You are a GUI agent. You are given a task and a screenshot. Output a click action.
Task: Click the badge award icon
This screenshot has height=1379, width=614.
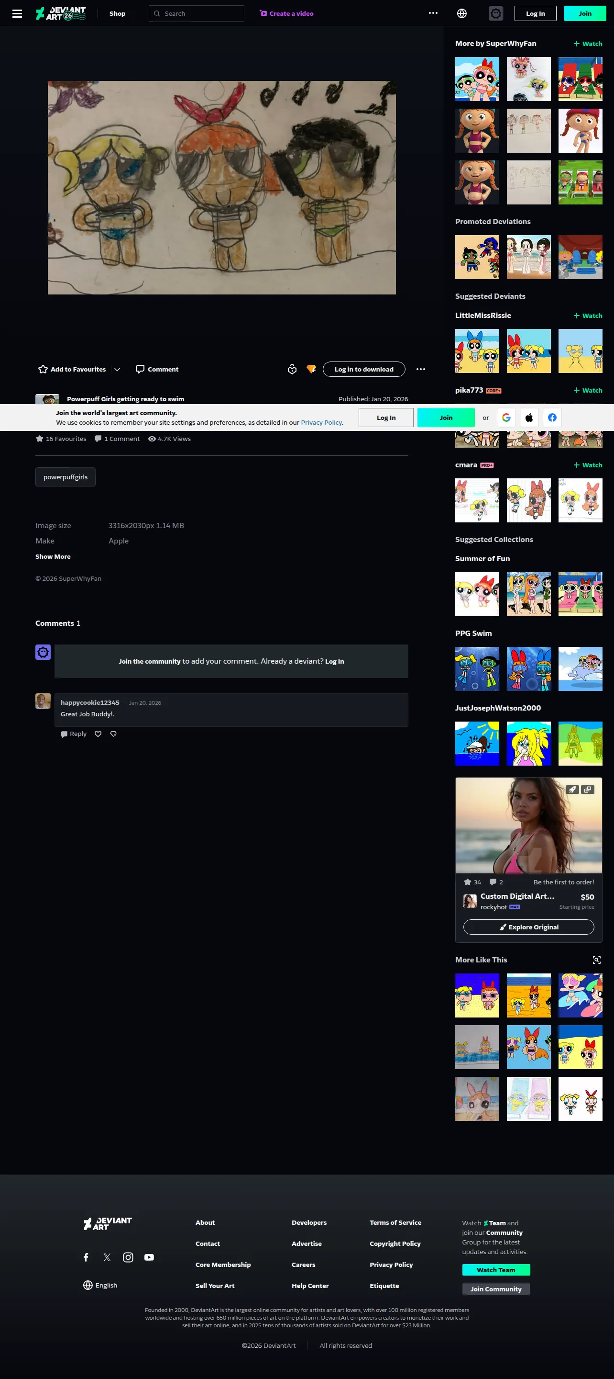[x=292, y=369]
